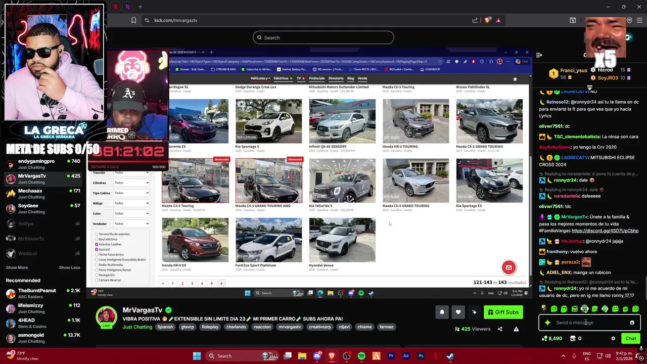
Task: Open the Cilindros dropdown
Action: [131, 183]
